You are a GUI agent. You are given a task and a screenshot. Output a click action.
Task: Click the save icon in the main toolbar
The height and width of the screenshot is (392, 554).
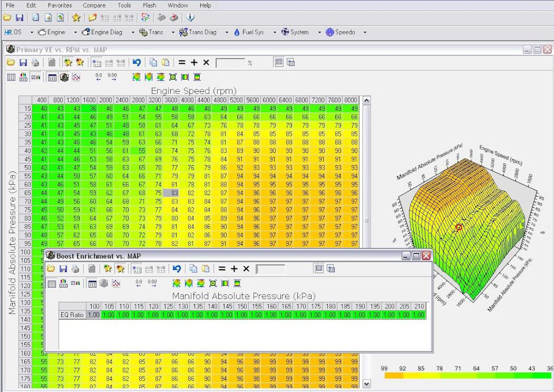tap(20, 18)
